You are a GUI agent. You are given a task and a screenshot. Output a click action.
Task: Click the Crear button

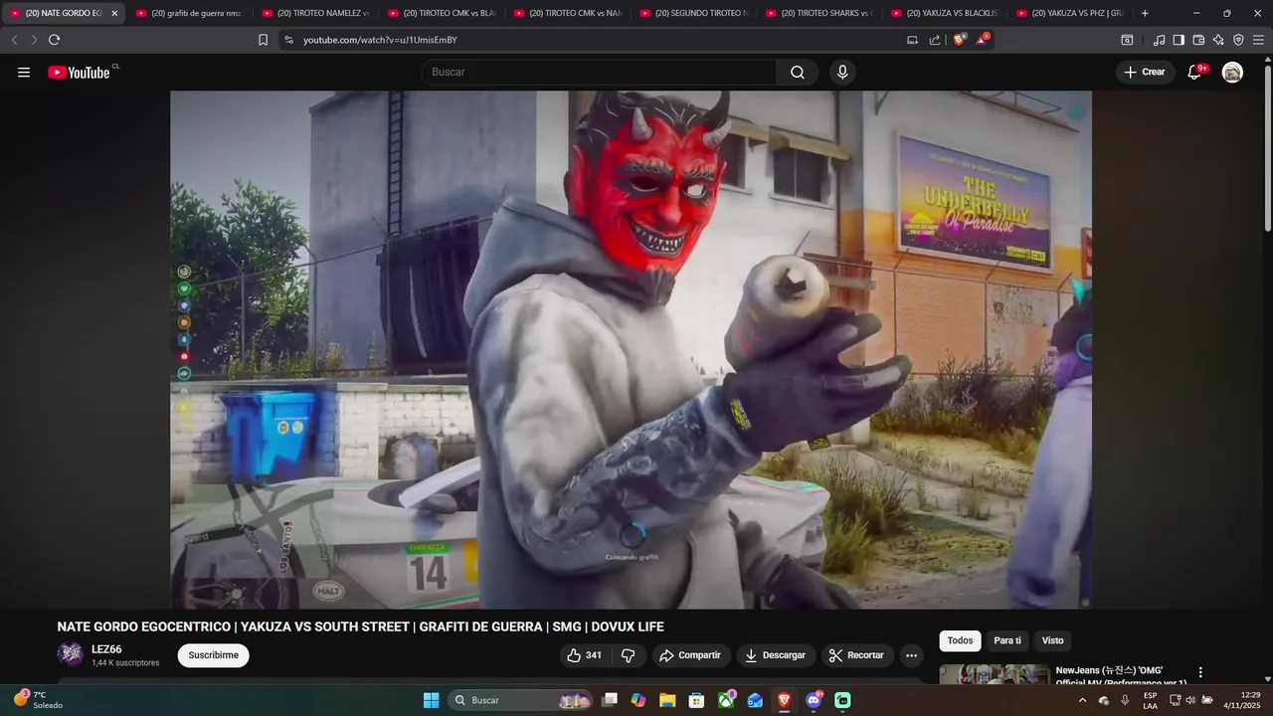coord(1145,72)
